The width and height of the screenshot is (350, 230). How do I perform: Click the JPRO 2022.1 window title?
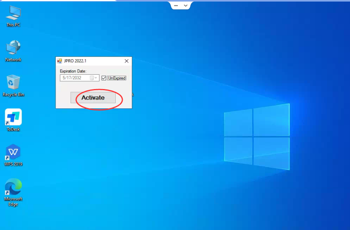(x=75, y=61)
